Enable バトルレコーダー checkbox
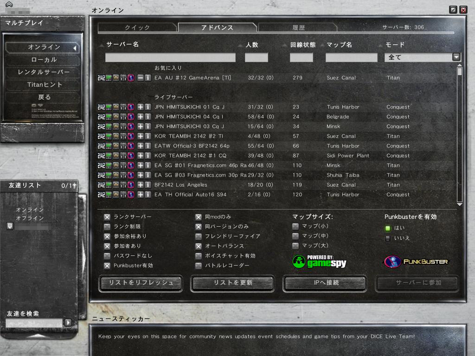 (x=199, y=266)
